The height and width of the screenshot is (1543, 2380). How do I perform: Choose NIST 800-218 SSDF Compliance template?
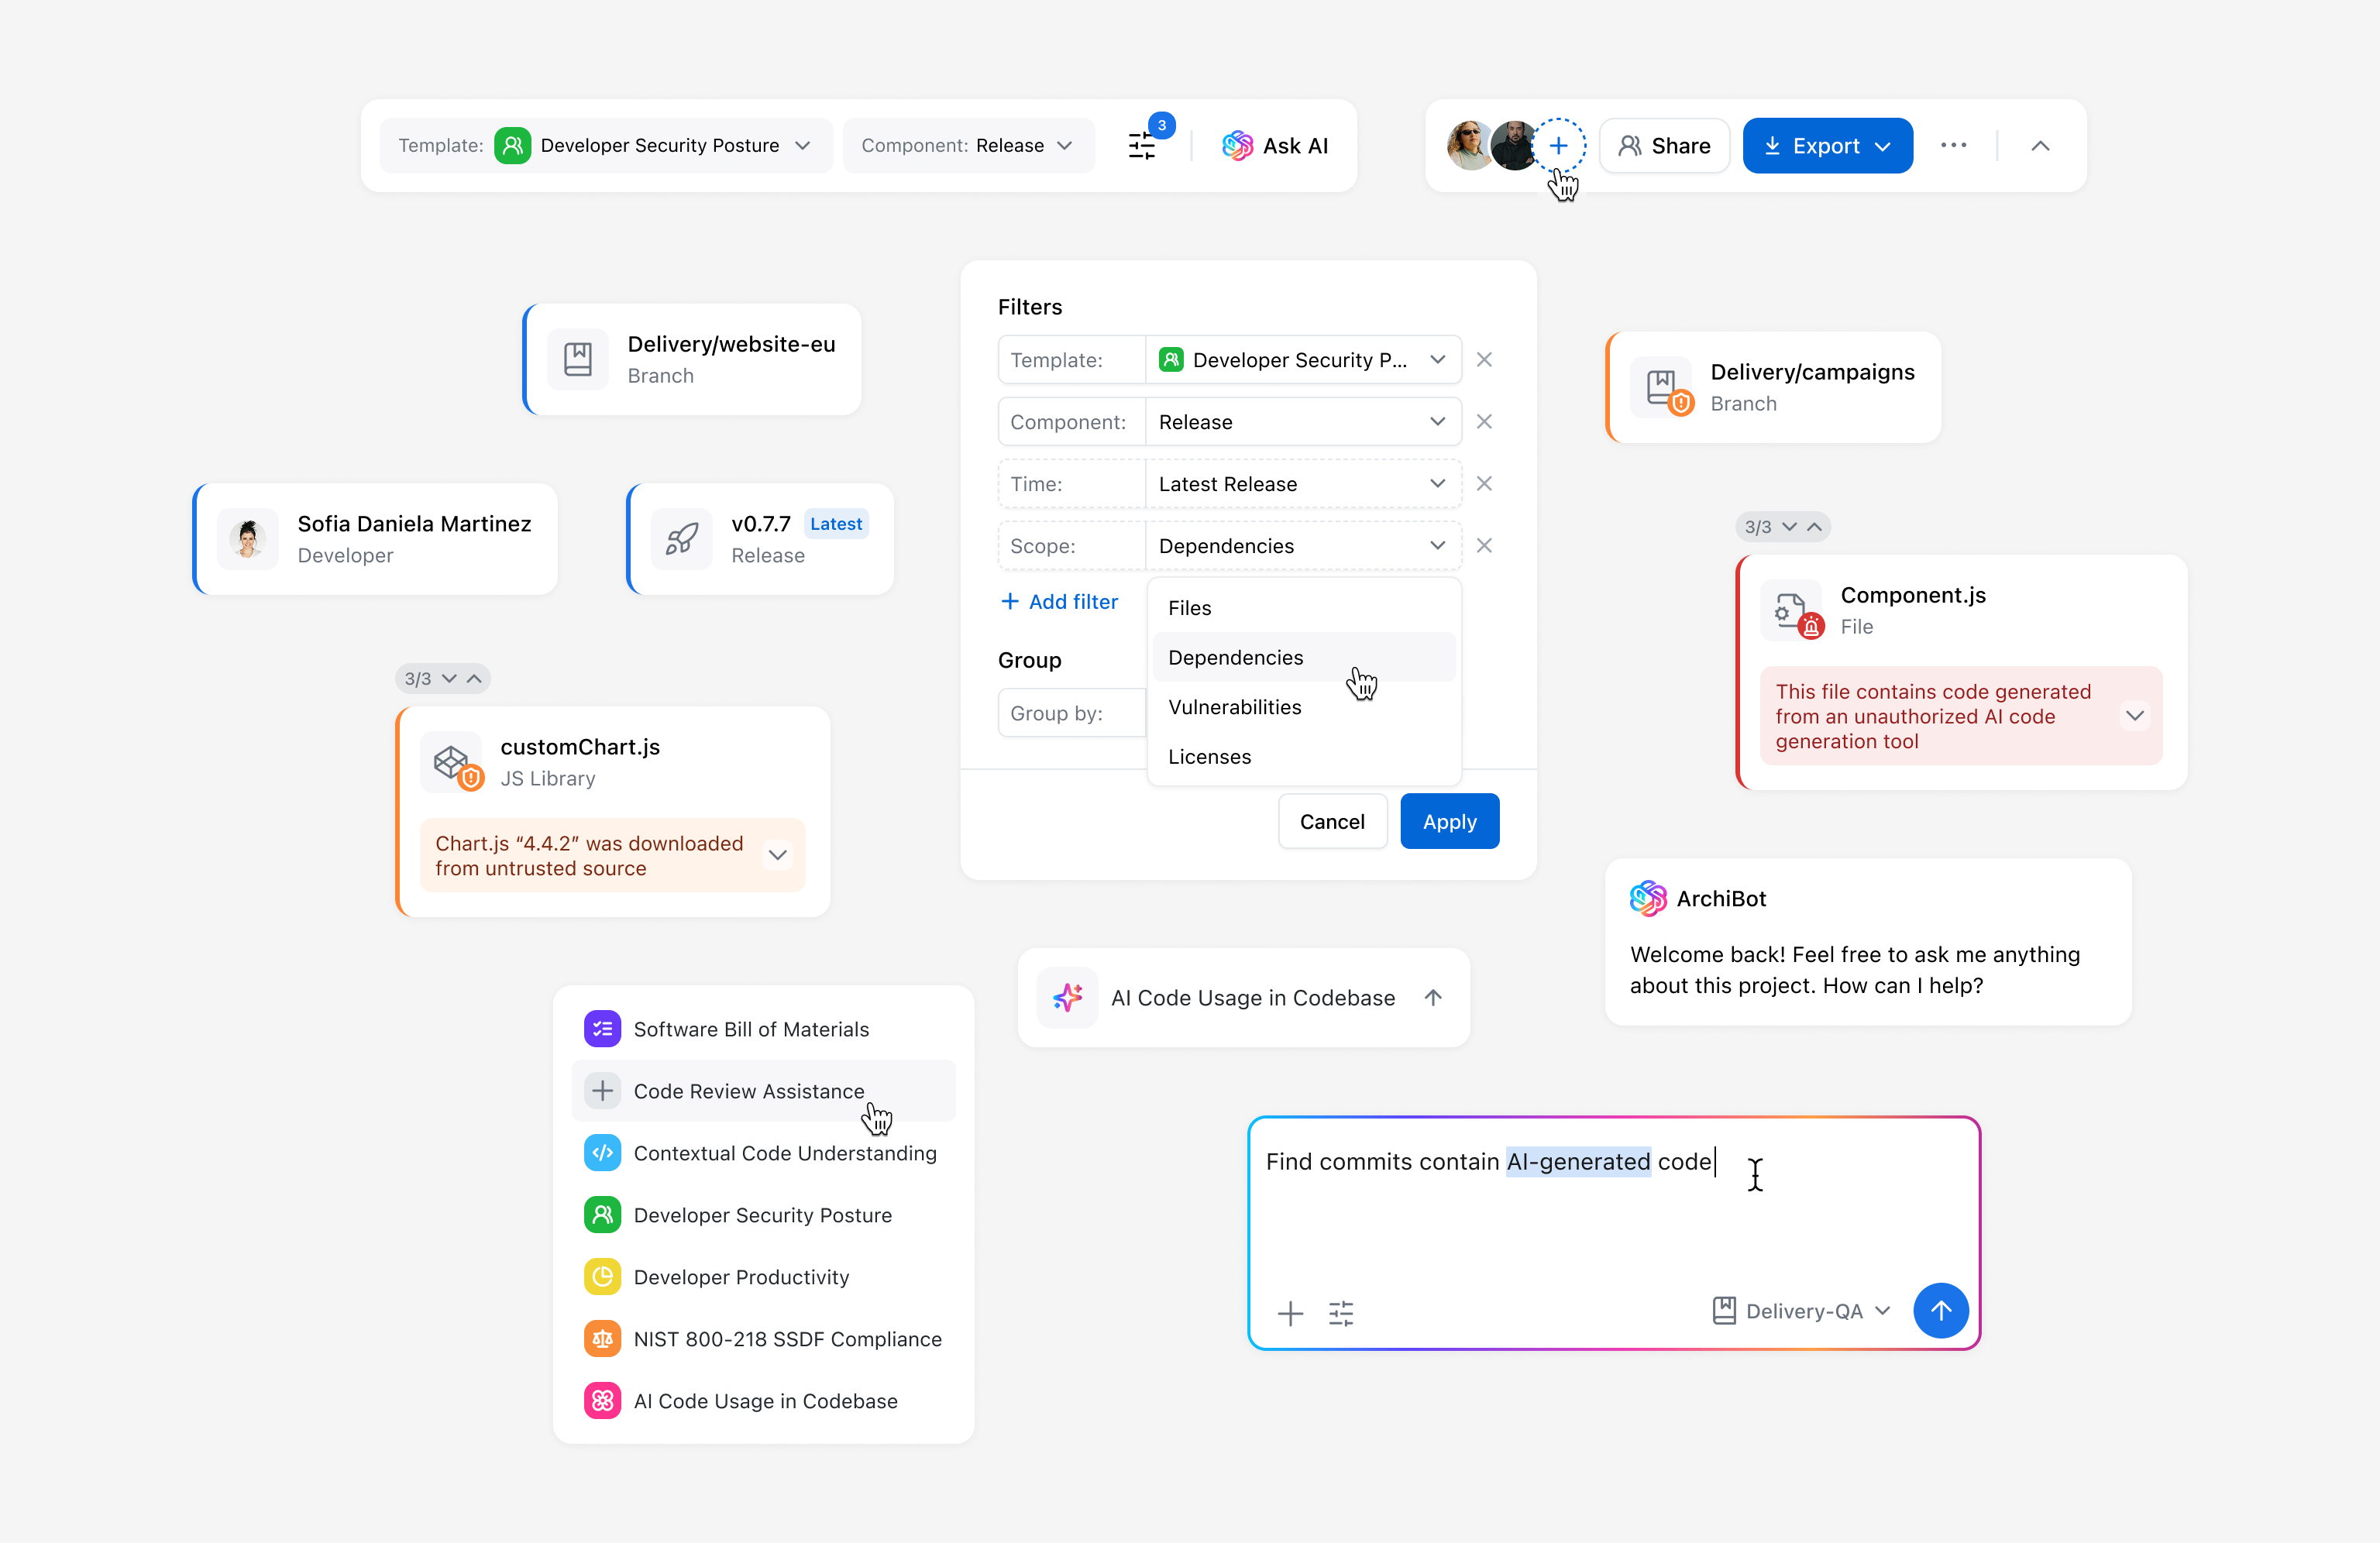(x=787, y=1339)
